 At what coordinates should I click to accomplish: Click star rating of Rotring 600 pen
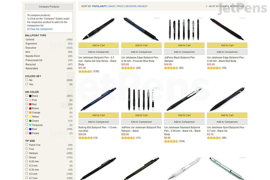click(85, 138)
